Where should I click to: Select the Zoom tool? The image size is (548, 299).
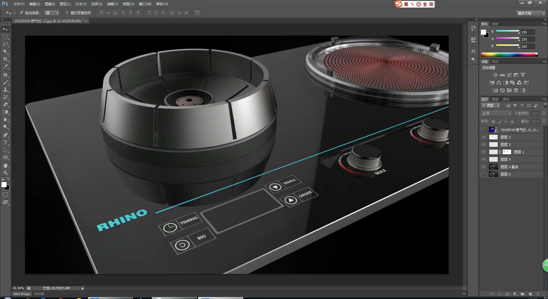(x=5, y=173)
